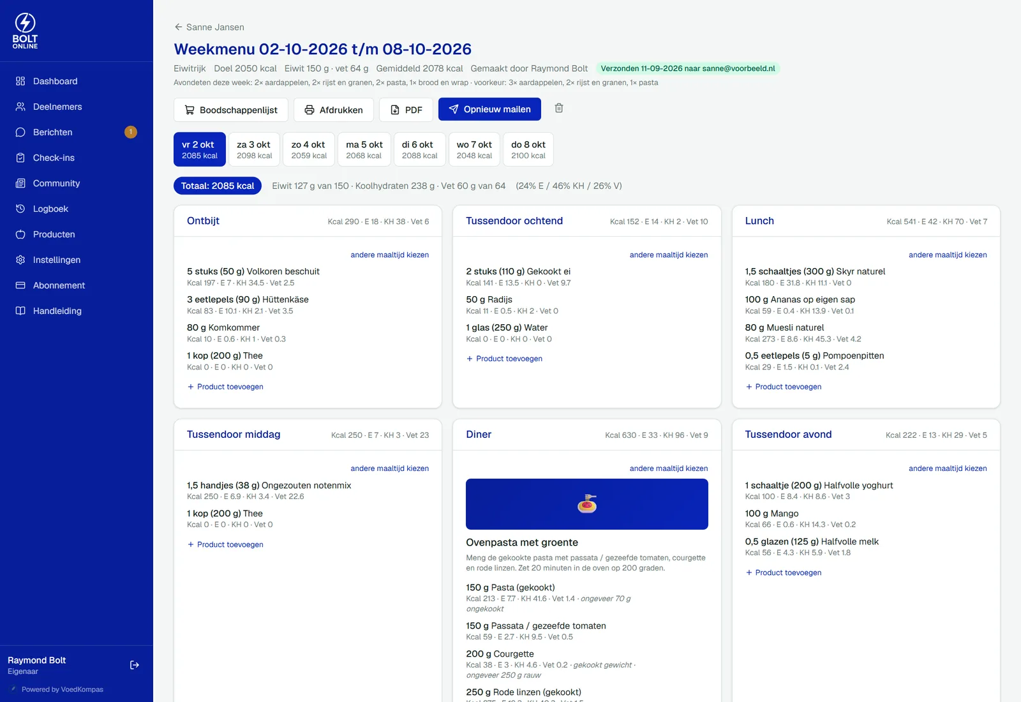Switch to zo 4 okt

309,149
